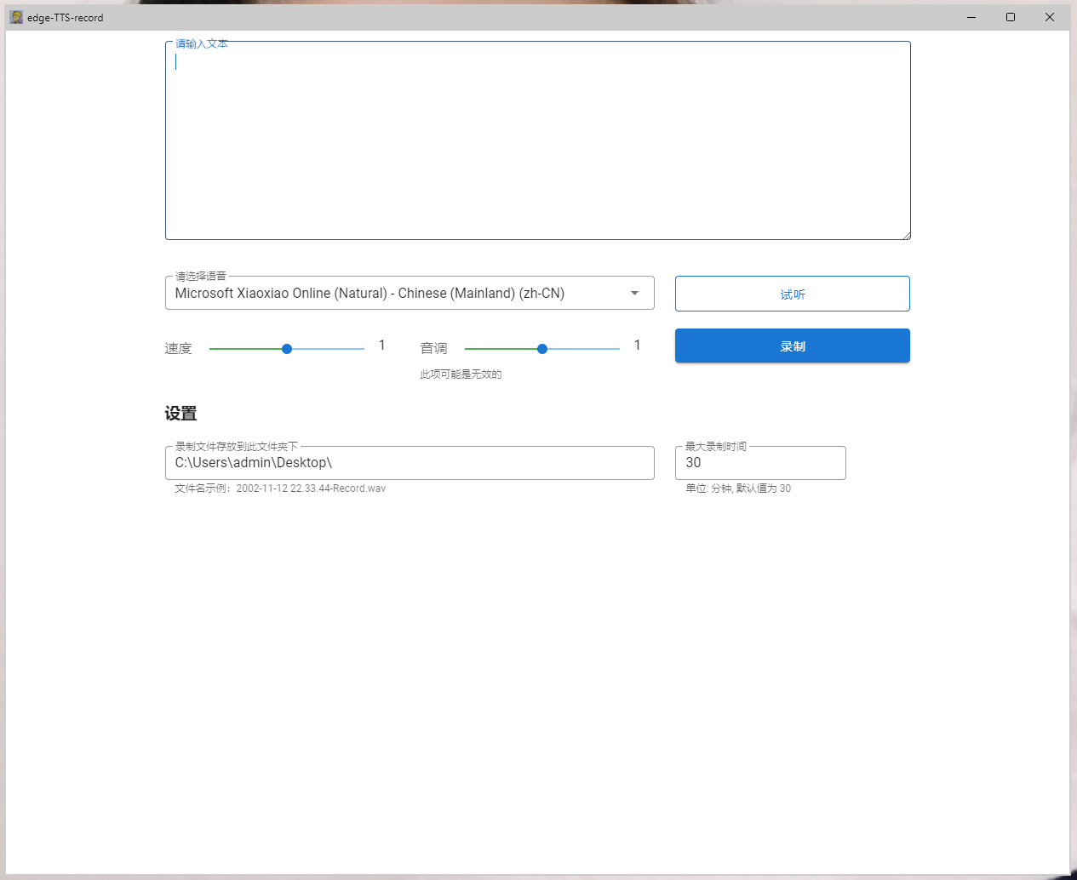The height and width of the screenshot is (880, 1077).
Task: Click the 音调 pitch slider handle
Action: [x=542, y=349]
